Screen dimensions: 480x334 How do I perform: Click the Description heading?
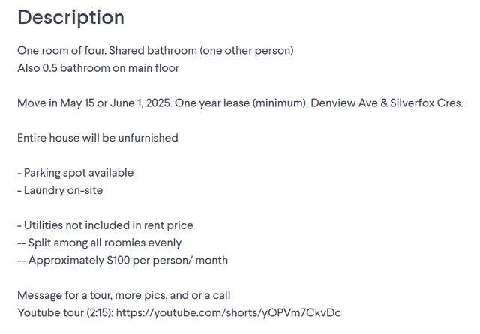[71, 17]
